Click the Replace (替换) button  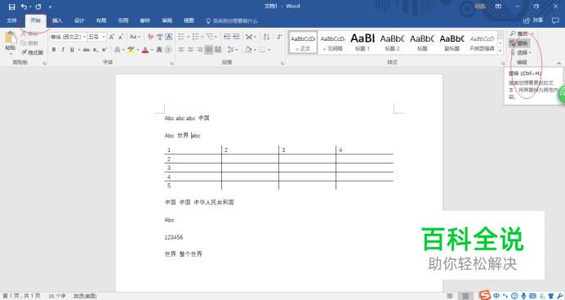519,43
